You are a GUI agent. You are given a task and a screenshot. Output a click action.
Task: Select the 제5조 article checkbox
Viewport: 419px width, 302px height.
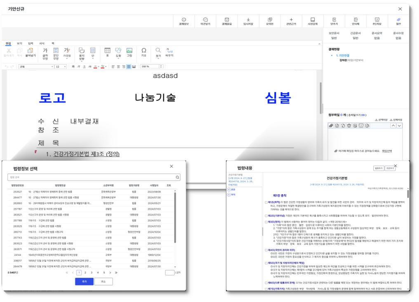tap(266, 263)
